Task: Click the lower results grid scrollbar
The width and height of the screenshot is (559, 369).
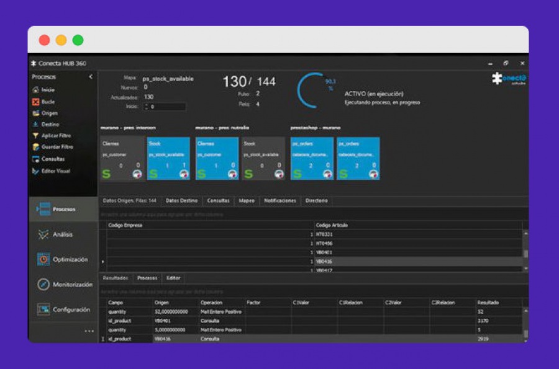Action: point(526,325)
